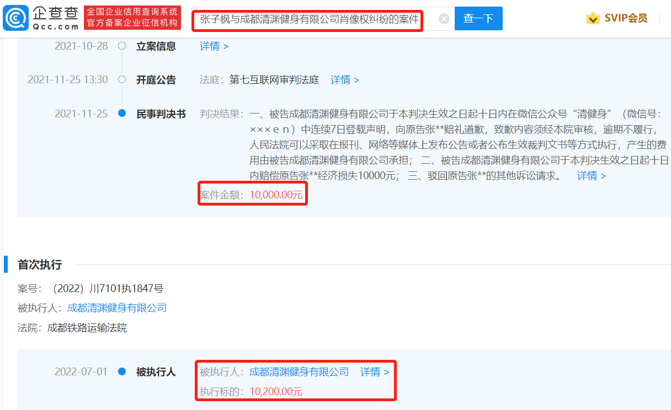Image resolution: width=671 pixels, height=410 pixels.
Task: Click the 民事判决书 label
Action: click(161, 114)
